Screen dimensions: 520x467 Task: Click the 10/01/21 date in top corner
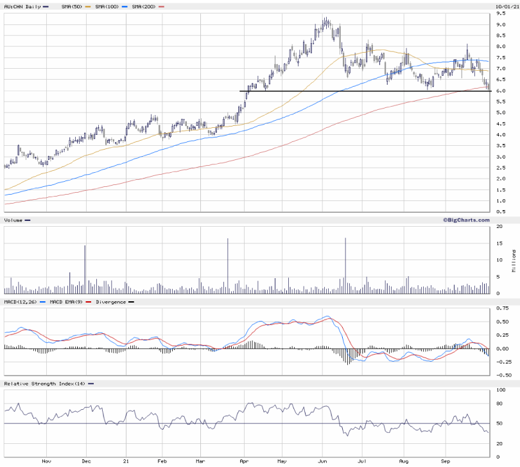505,6
